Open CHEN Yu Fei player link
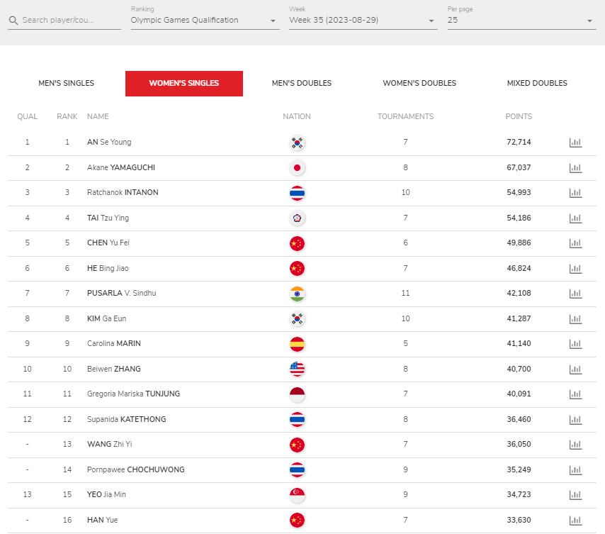Image resolution: width=605 pixels, height=534 pixels. point(108,243)
